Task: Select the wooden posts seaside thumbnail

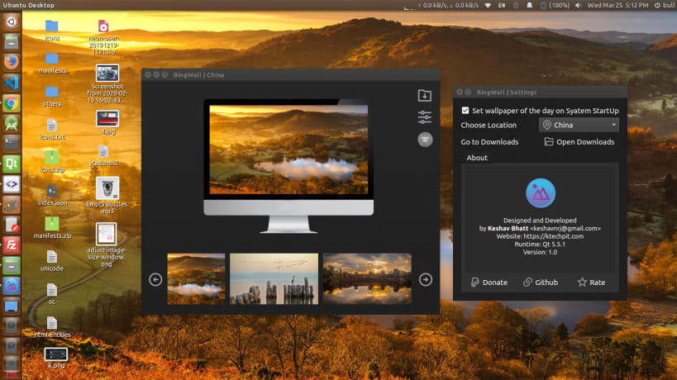Action: coord(274,278)
